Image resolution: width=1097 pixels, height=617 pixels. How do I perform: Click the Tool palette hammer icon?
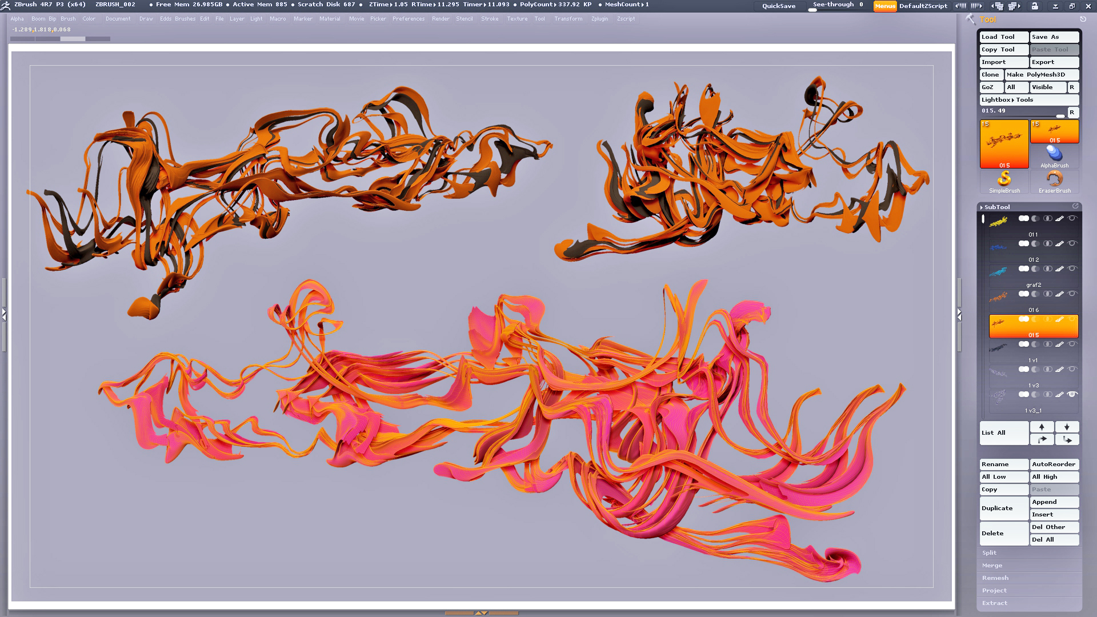pos(970,19)
